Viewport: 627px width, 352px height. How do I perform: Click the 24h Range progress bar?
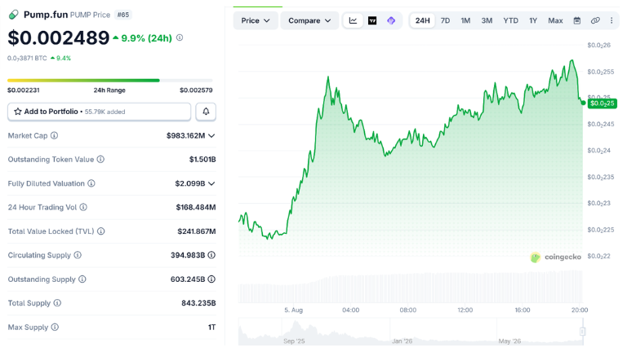110,80
